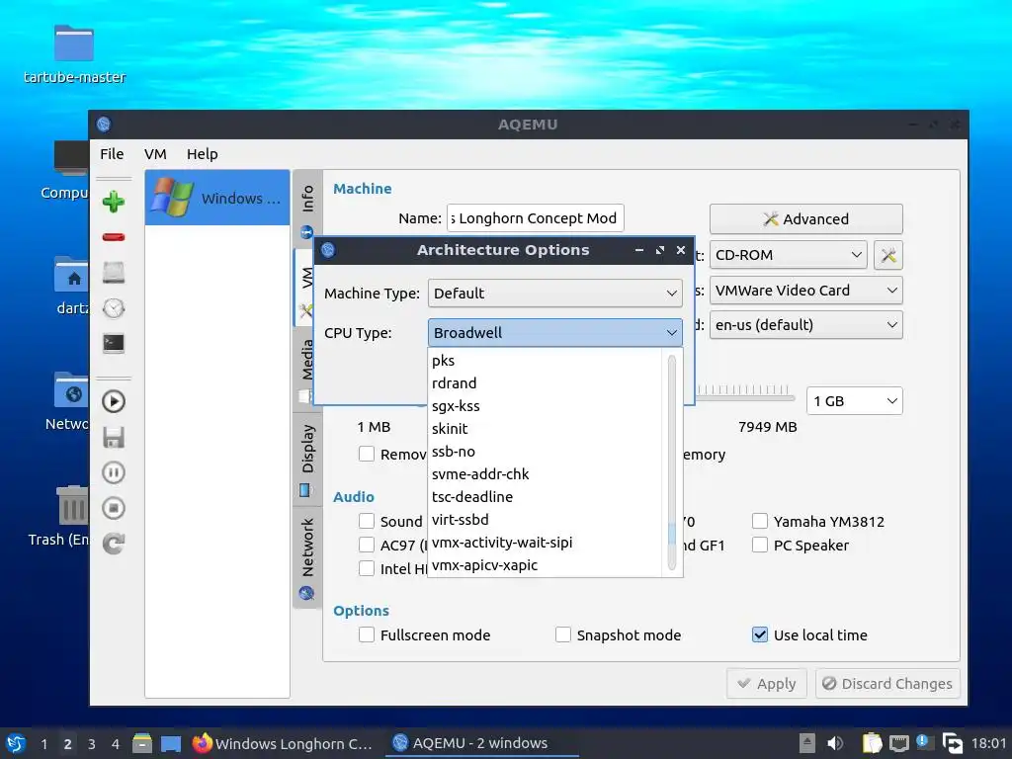1012x759 pixels.
Task: Open the File menu
Action: [x=112, y=153]
